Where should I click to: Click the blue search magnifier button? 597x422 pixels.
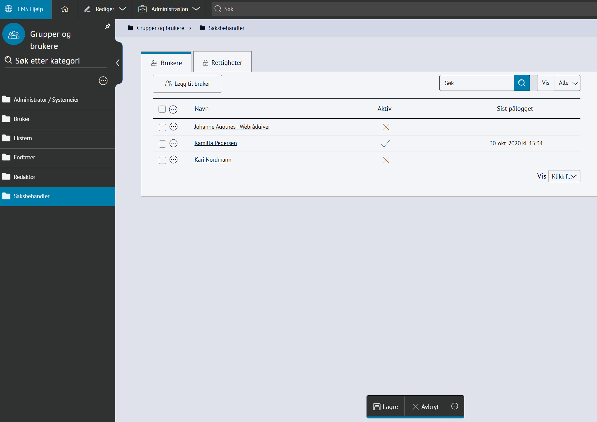point(522,83)
